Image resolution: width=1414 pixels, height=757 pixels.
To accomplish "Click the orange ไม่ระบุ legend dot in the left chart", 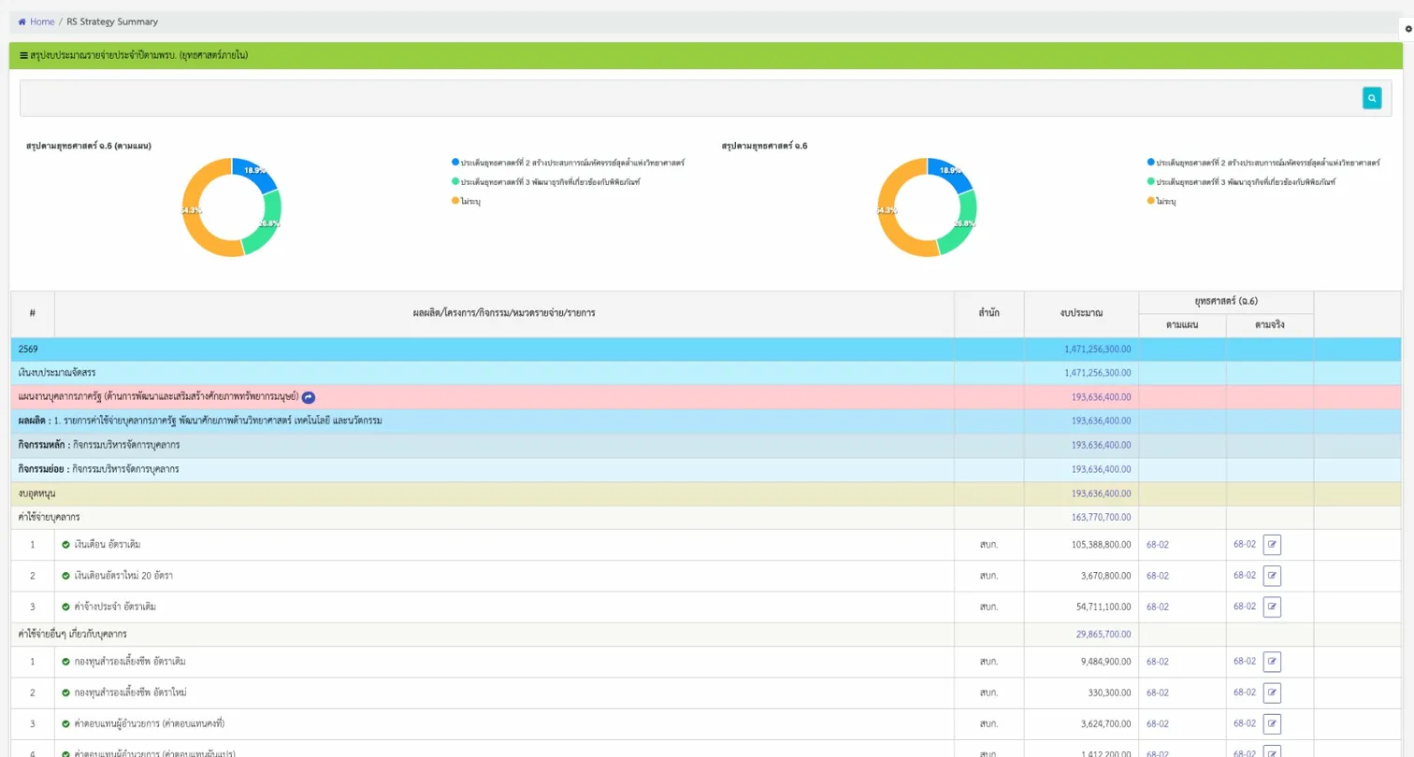I will pyautogui.click(x=454, y=201).
